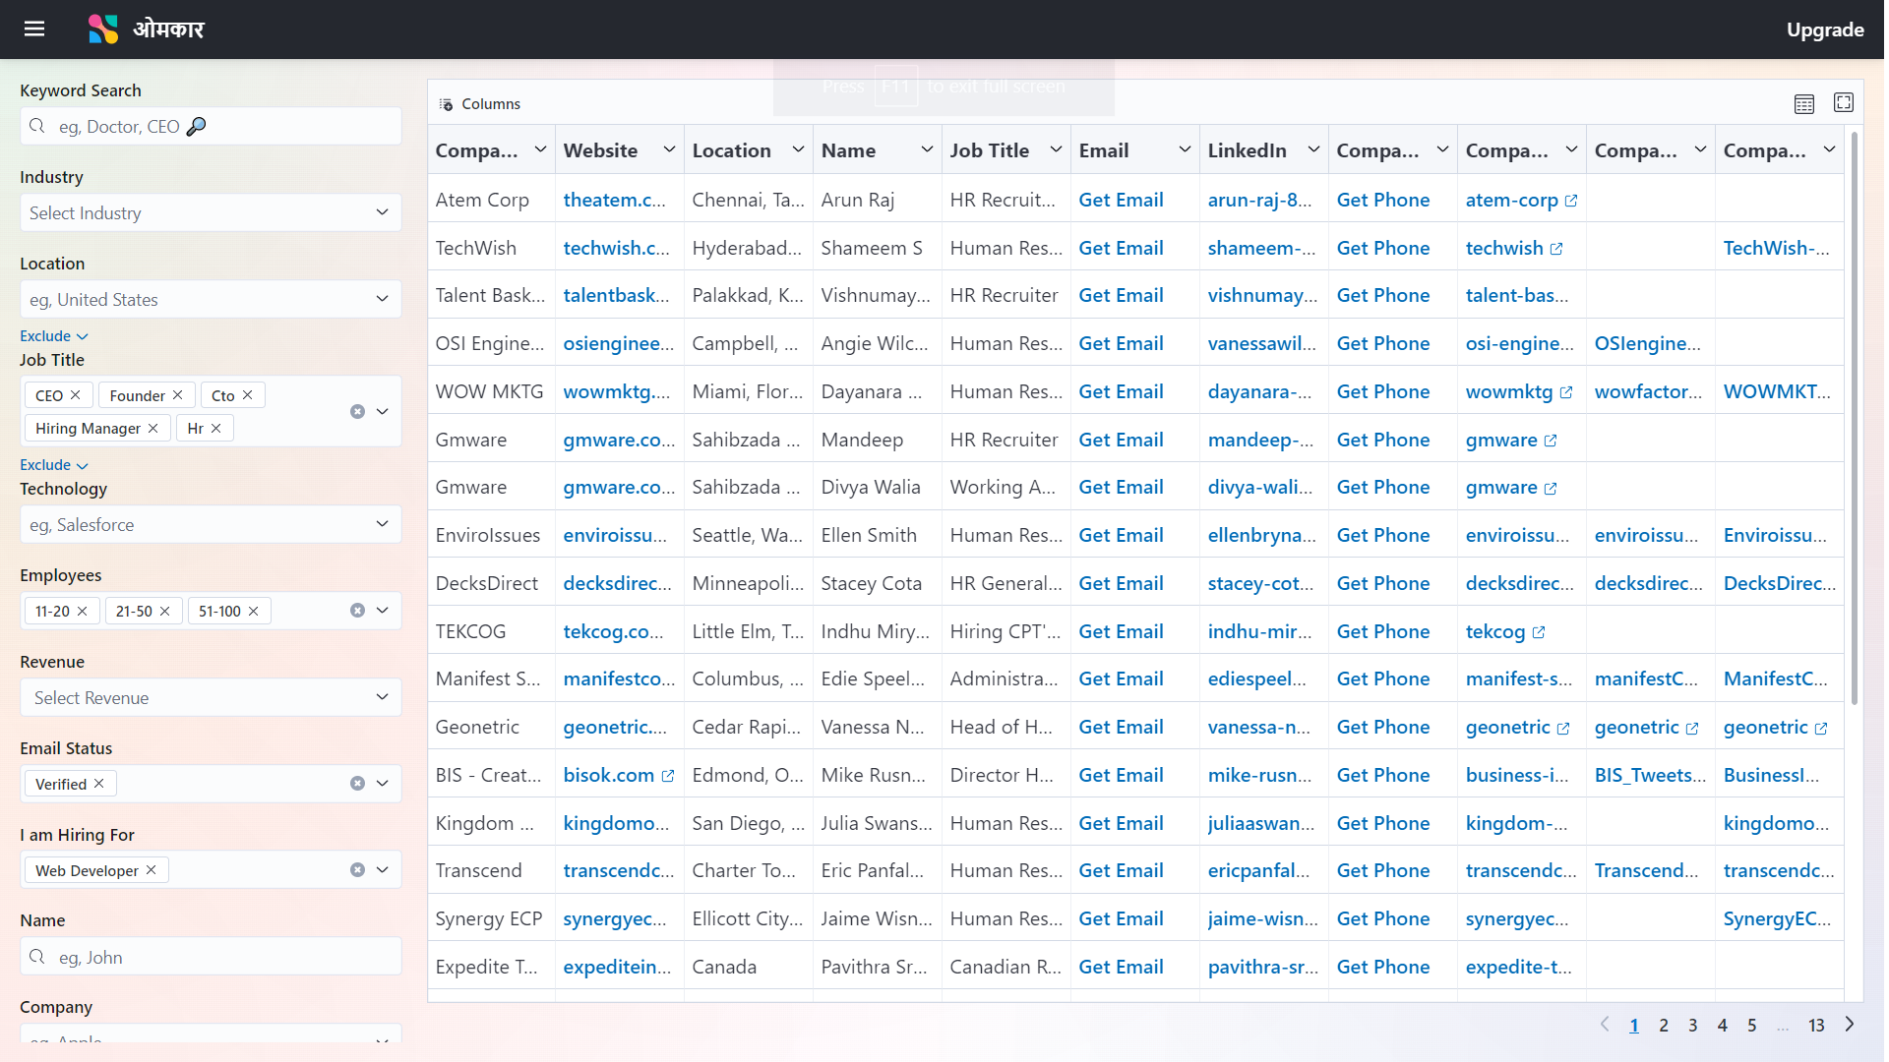1889x1062 pixels.
Task: Click the Columns settings icon
Action: click(447, 104)
